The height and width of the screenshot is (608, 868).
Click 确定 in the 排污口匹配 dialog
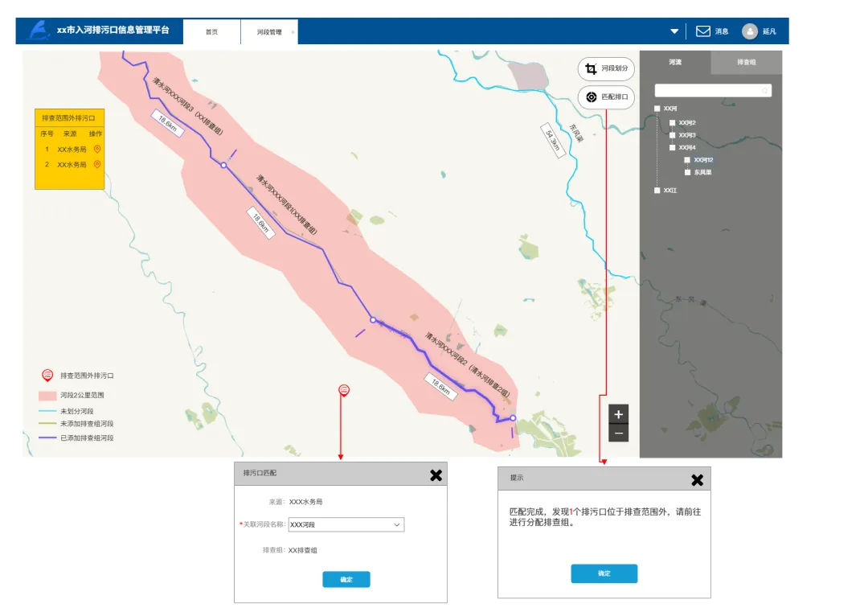pyautogui.click(x=346, y=579)
